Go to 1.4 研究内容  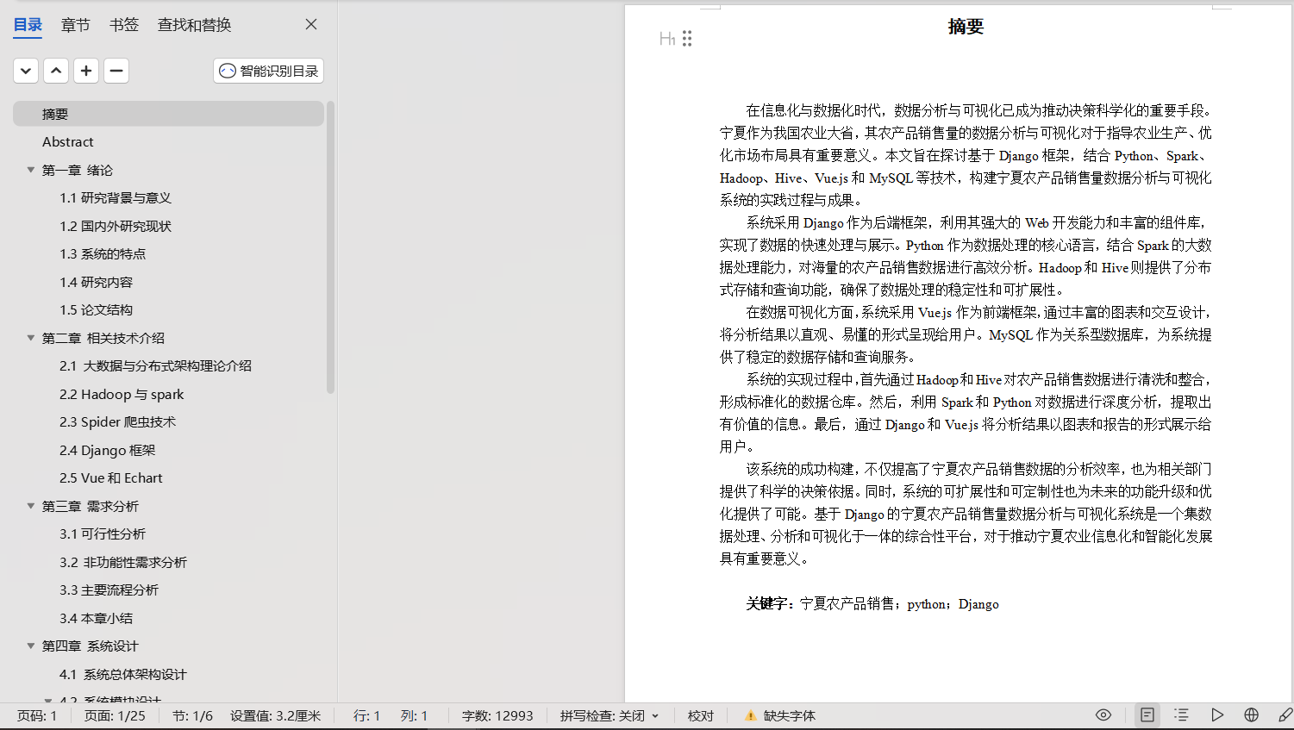pyautogui.click(x=97, y=282)
